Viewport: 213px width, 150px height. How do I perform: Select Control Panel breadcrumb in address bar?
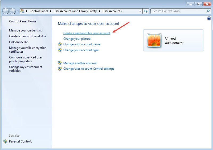pos(39,11)
